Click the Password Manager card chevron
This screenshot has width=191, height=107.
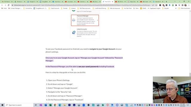coord(98,20)
